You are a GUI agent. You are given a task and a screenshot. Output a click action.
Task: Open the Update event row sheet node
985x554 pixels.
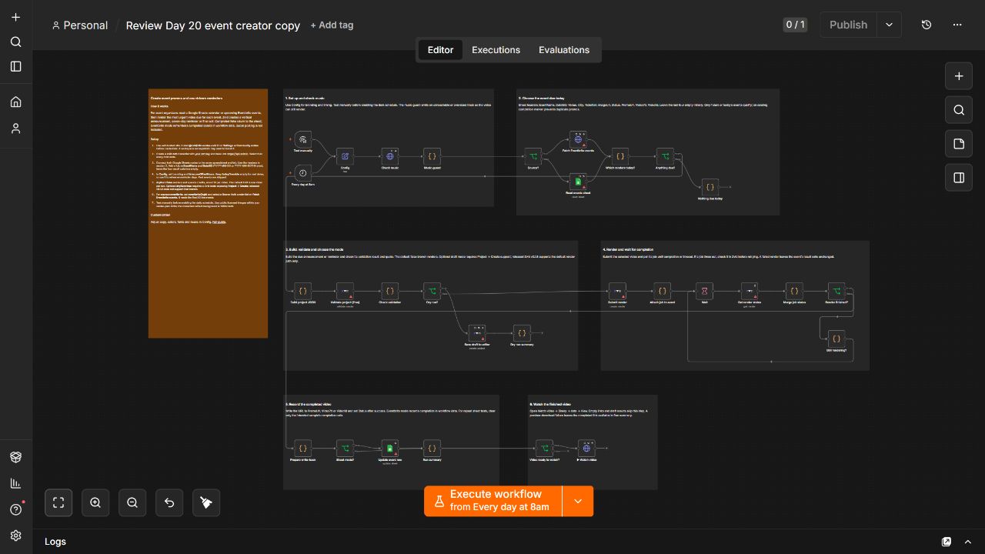390,448
